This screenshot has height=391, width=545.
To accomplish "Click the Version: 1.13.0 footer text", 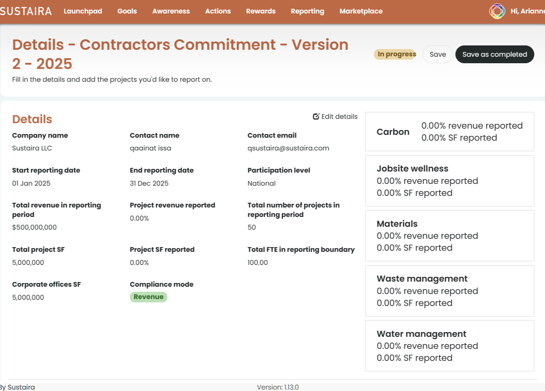I will pyautogui.click(x=278, y=387).
